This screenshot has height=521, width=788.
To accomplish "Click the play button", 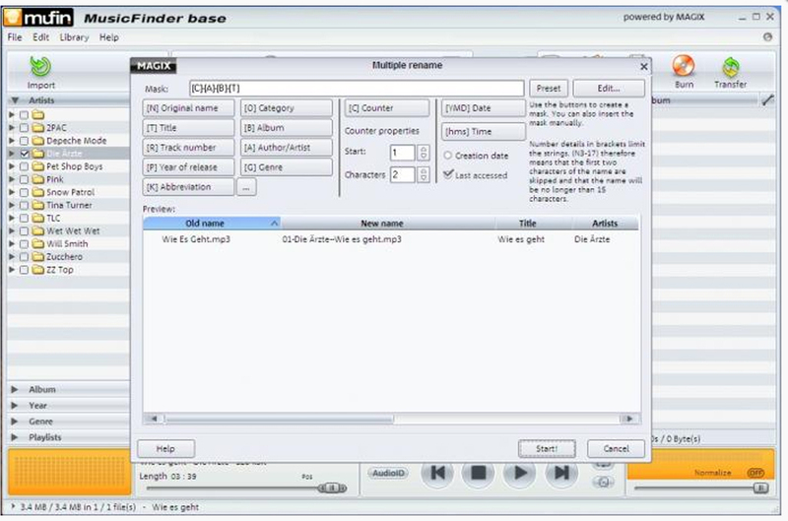I will tap(520, 473).
